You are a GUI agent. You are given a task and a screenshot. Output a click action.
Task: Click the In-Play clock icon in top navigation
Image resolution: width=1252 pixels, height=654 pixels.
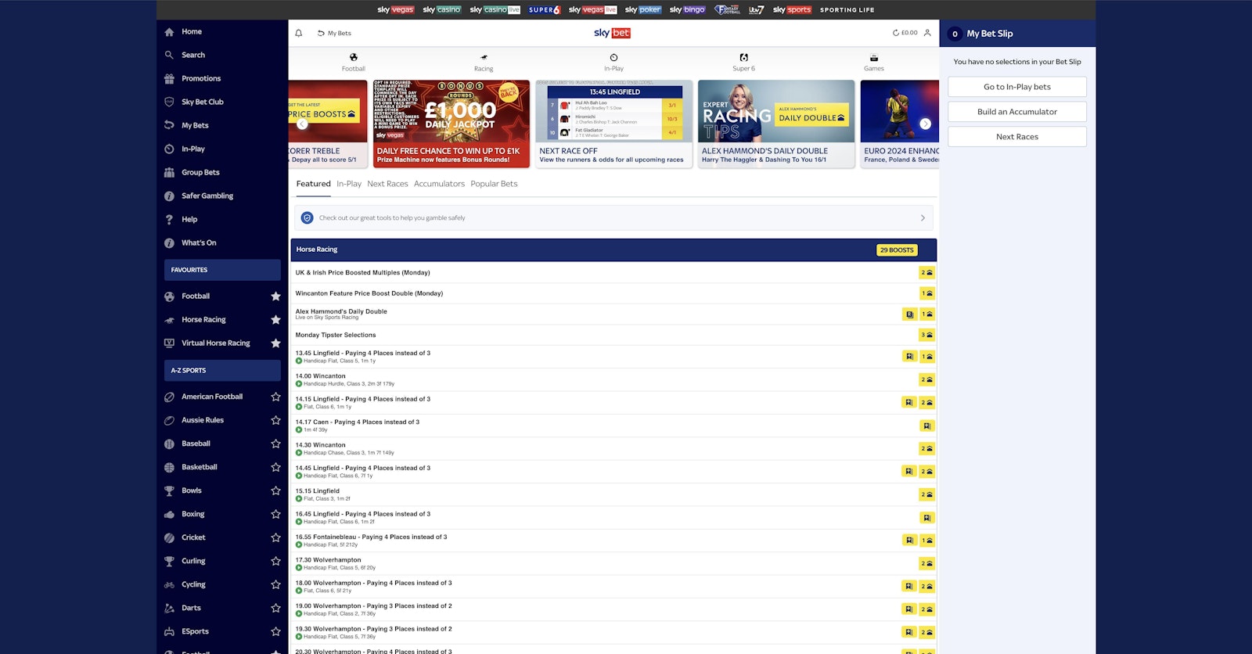(x=613, y=57)
